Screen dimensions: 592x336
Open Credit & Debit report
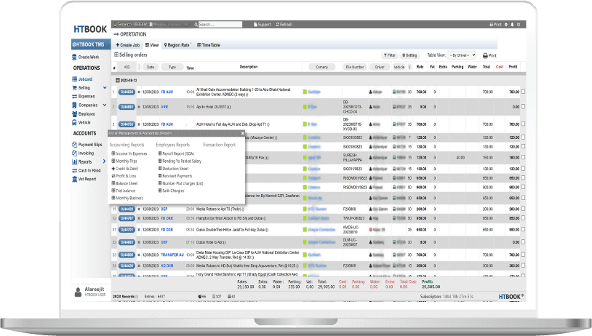(125, 169)
